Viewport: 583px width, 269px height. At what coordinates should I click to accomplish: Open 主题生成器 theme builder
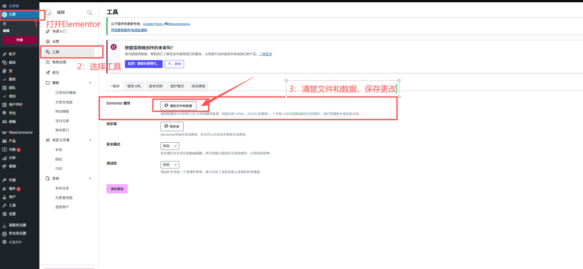click(64, 102)
